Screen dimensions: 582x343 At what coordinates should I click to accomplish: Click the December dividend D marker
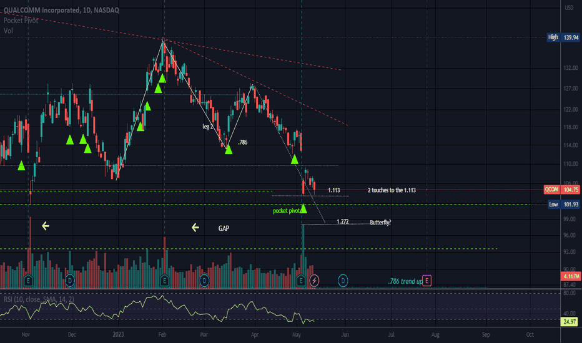[69, 281]
